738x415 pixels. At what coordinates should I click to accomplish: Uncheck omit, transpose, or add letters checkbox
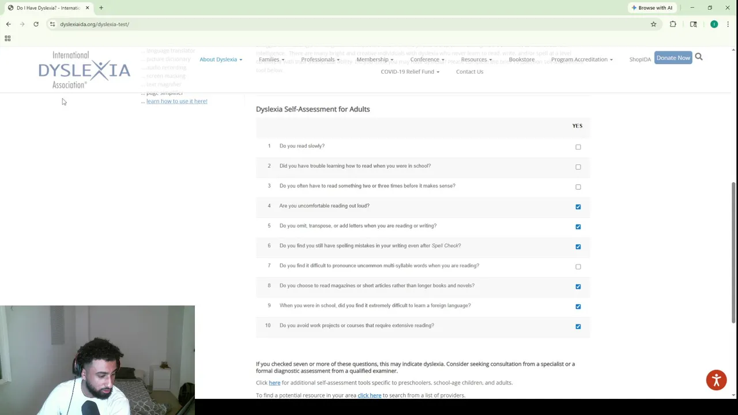click(578, 227)
